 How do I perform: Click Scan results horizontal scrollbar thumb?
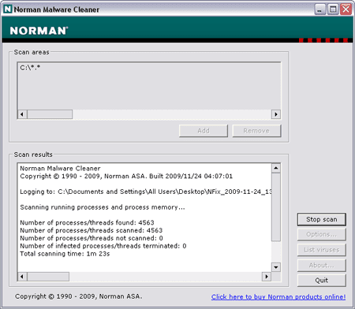tap(48, 277)
